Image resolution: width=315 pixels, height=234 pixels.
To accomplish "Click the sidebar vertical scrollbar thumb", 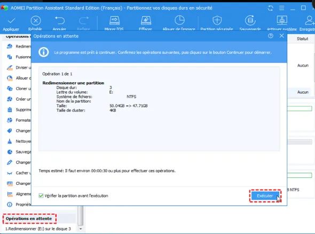I will (81, 216).
